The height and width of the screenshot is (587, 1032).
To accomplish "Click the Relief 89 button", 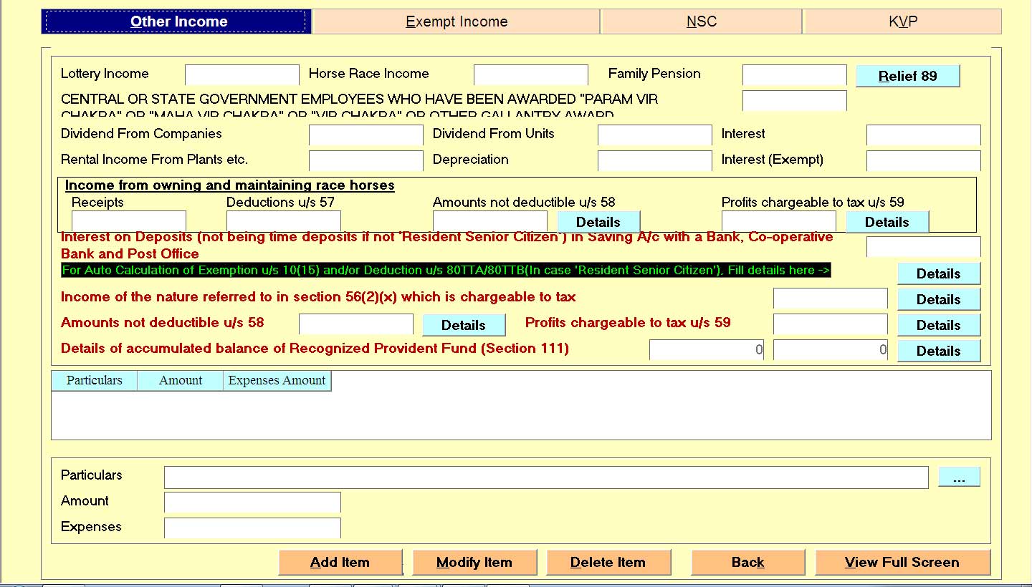I will click(x=907, y=76).
